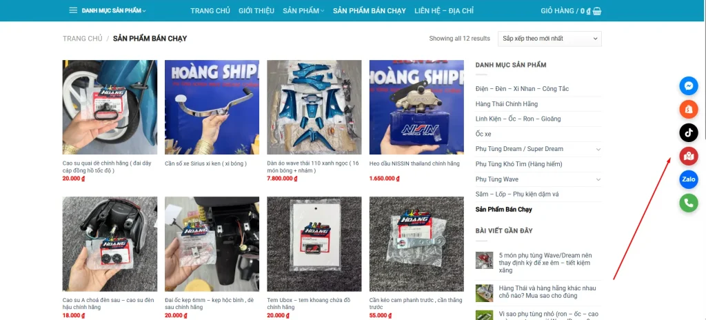Viewport: 706px width, 320px height.
Task: Open the sort order dropdown
Action: (549, 39)
